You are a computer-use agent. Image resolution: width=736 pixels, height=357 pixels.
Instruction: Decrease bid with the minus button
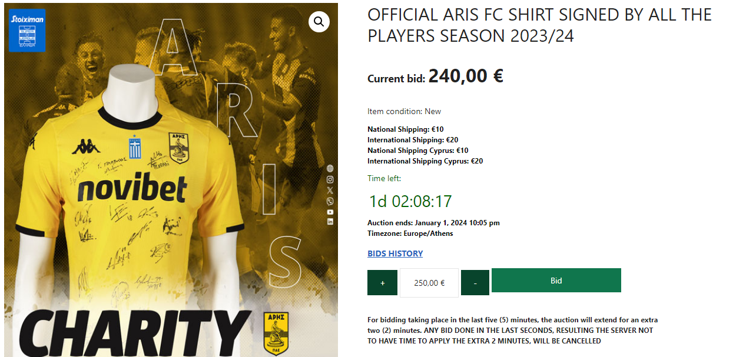click(475, 283)
